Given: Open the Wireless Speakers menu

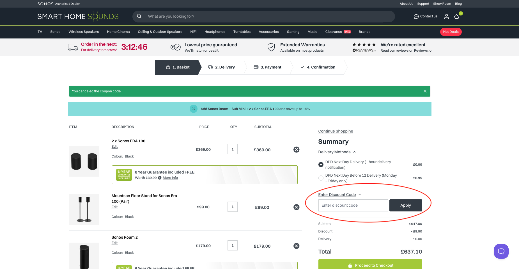Looking at the screenshot, I should click(x=84, y=32).
